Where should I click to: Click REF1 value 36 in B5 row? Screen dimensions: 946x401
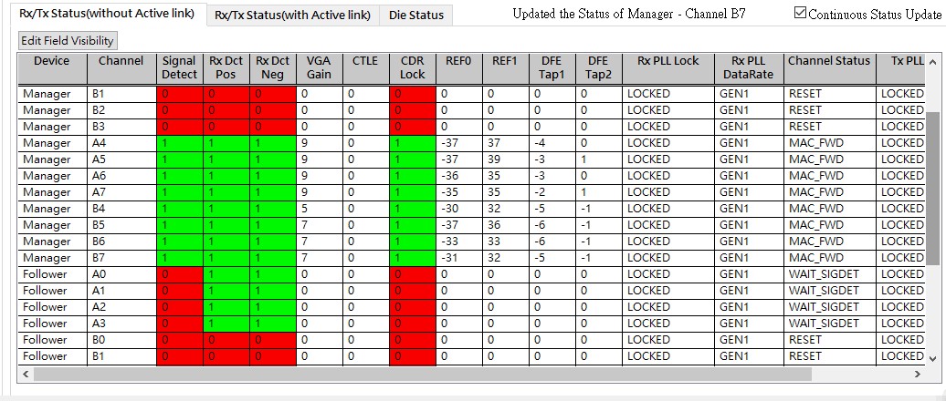click(x=506, y=225)
